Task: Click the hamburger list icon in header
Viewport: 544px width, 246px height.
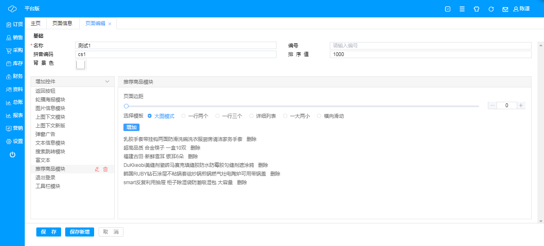Action: (462, 9)
